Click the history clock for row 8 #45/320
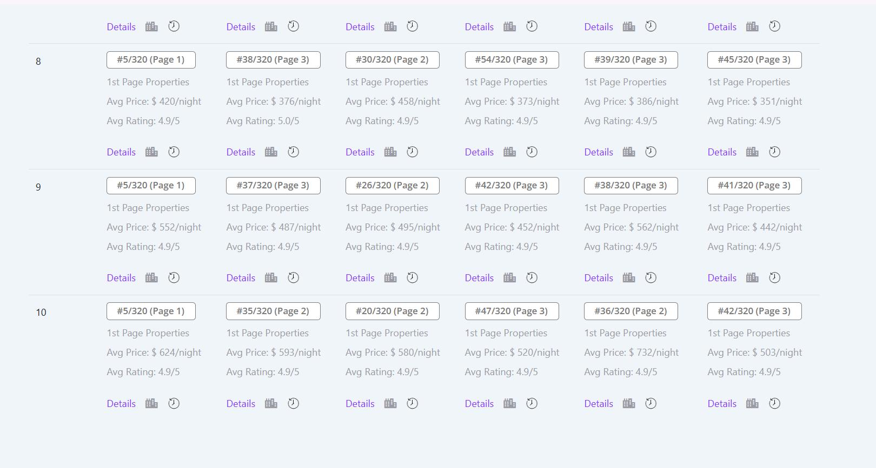 click(775, 152)
